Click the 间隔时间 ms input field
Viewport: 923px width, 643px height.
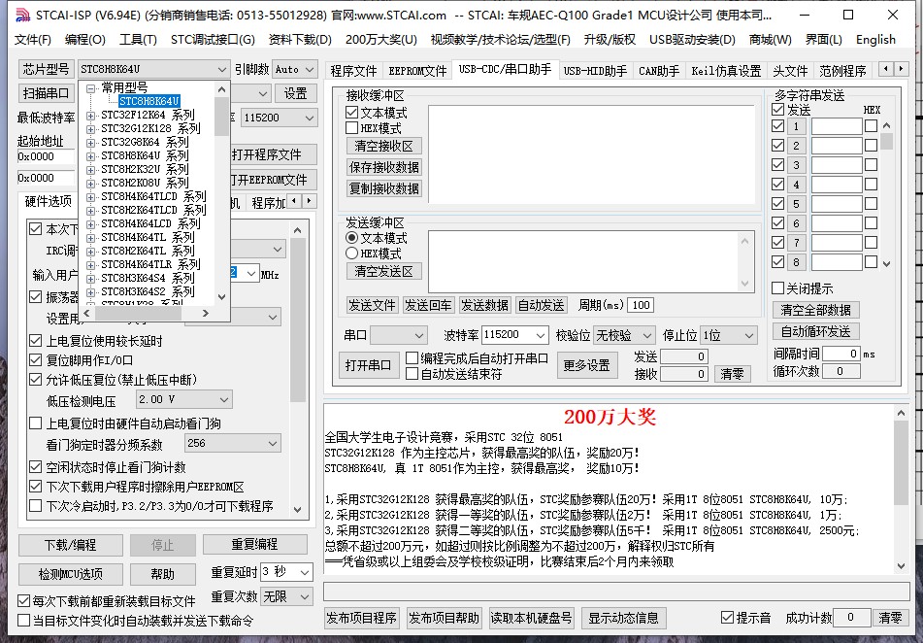point(841,354)
